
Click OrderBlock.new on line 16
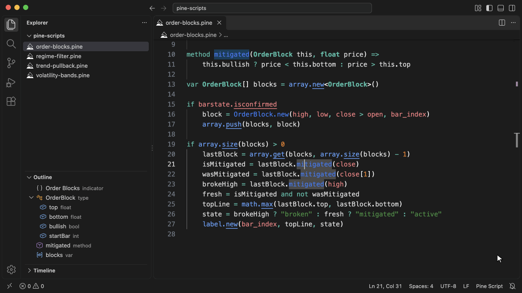click(261, 114)
